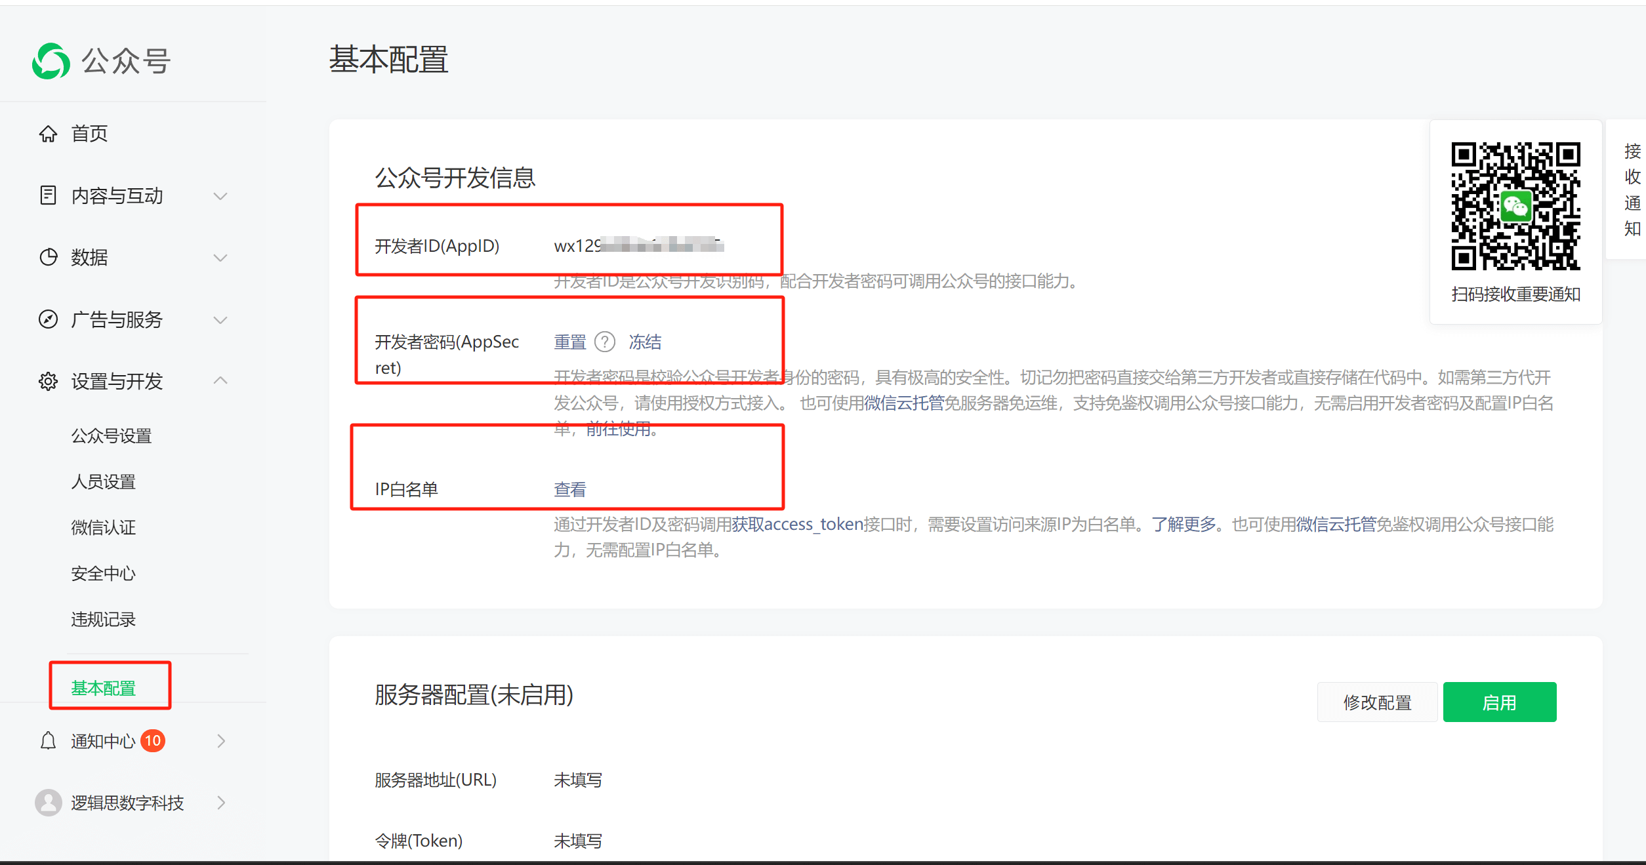
Task: Click the document icon beside 内容与互动
Action: (x=48, y=195)
